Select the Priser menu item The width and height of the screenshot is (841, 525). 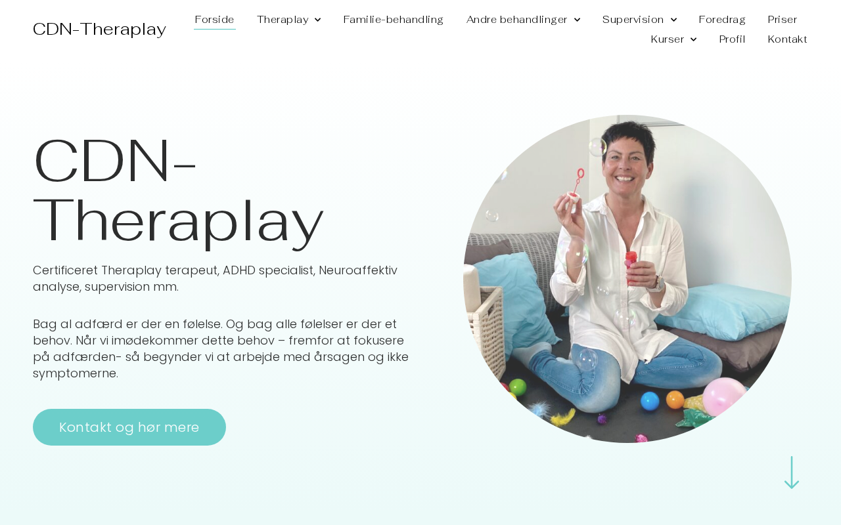[x=783, y=20]
